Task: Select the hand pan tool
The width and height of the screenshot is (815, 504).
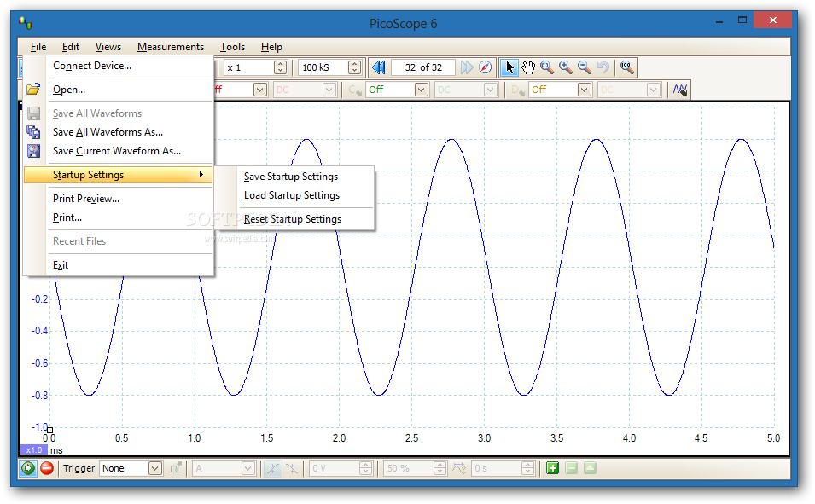Action: 528,67
